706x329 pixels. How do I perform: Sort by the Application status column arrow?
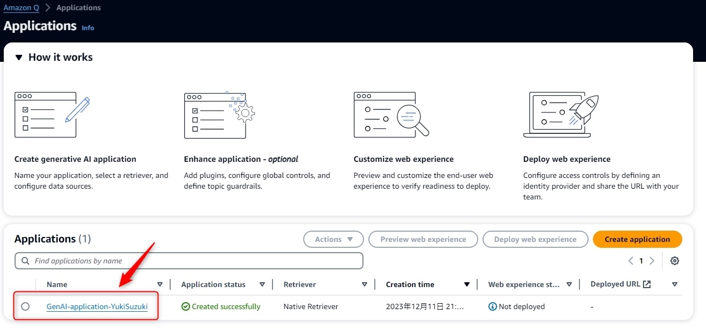click(x=262, y=284)
